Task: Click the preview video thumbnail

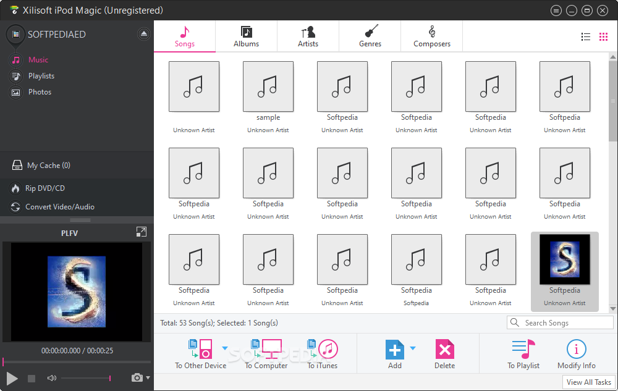Action: pos(77,292)
